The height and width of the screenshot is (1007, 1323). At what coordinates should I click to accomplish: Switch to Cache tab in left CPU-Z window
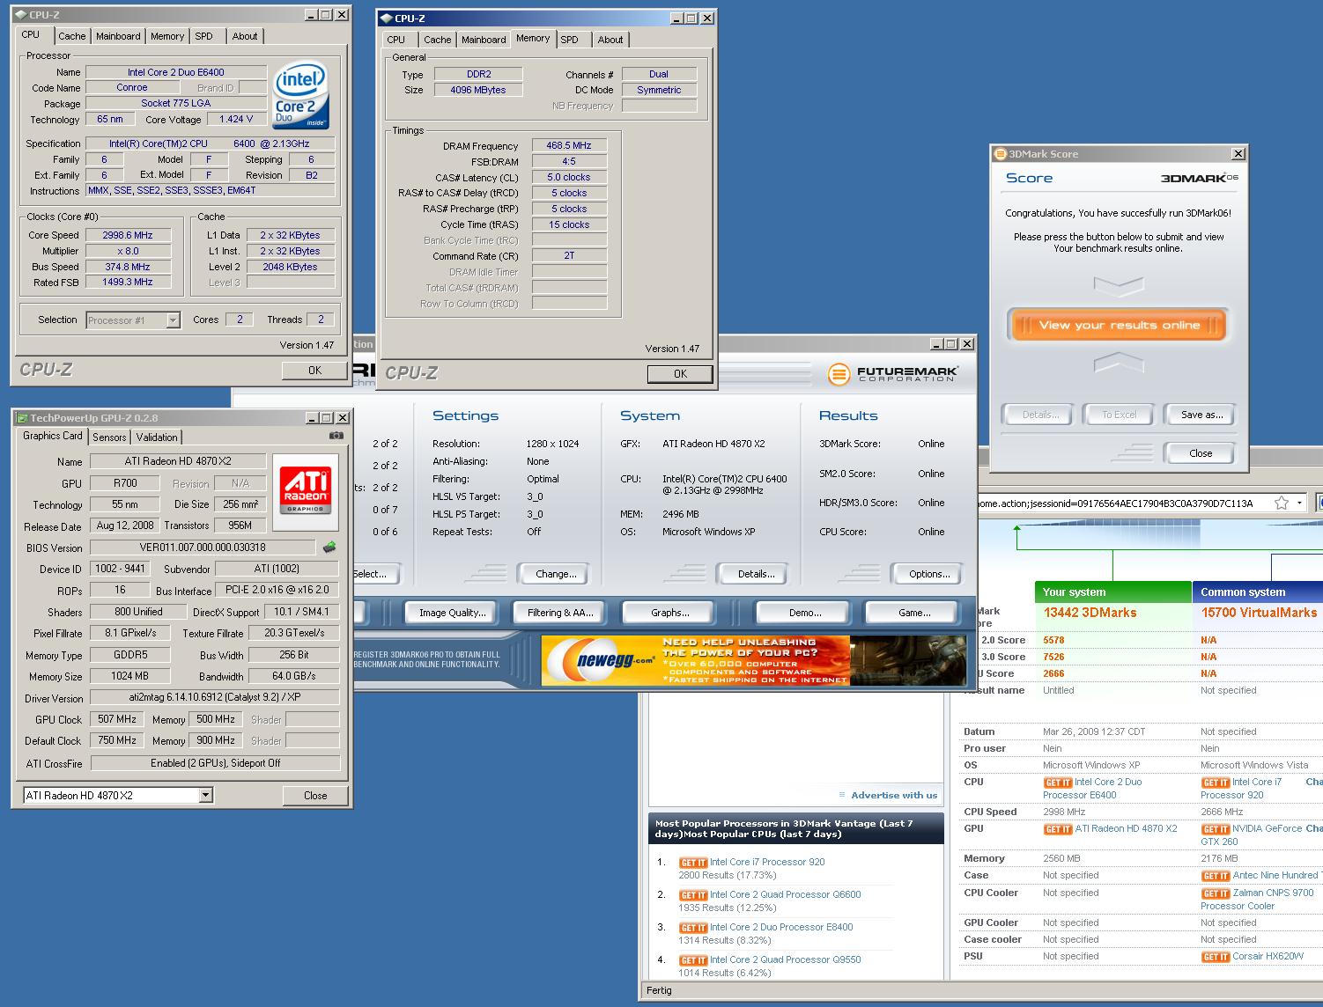click(72, 36)
